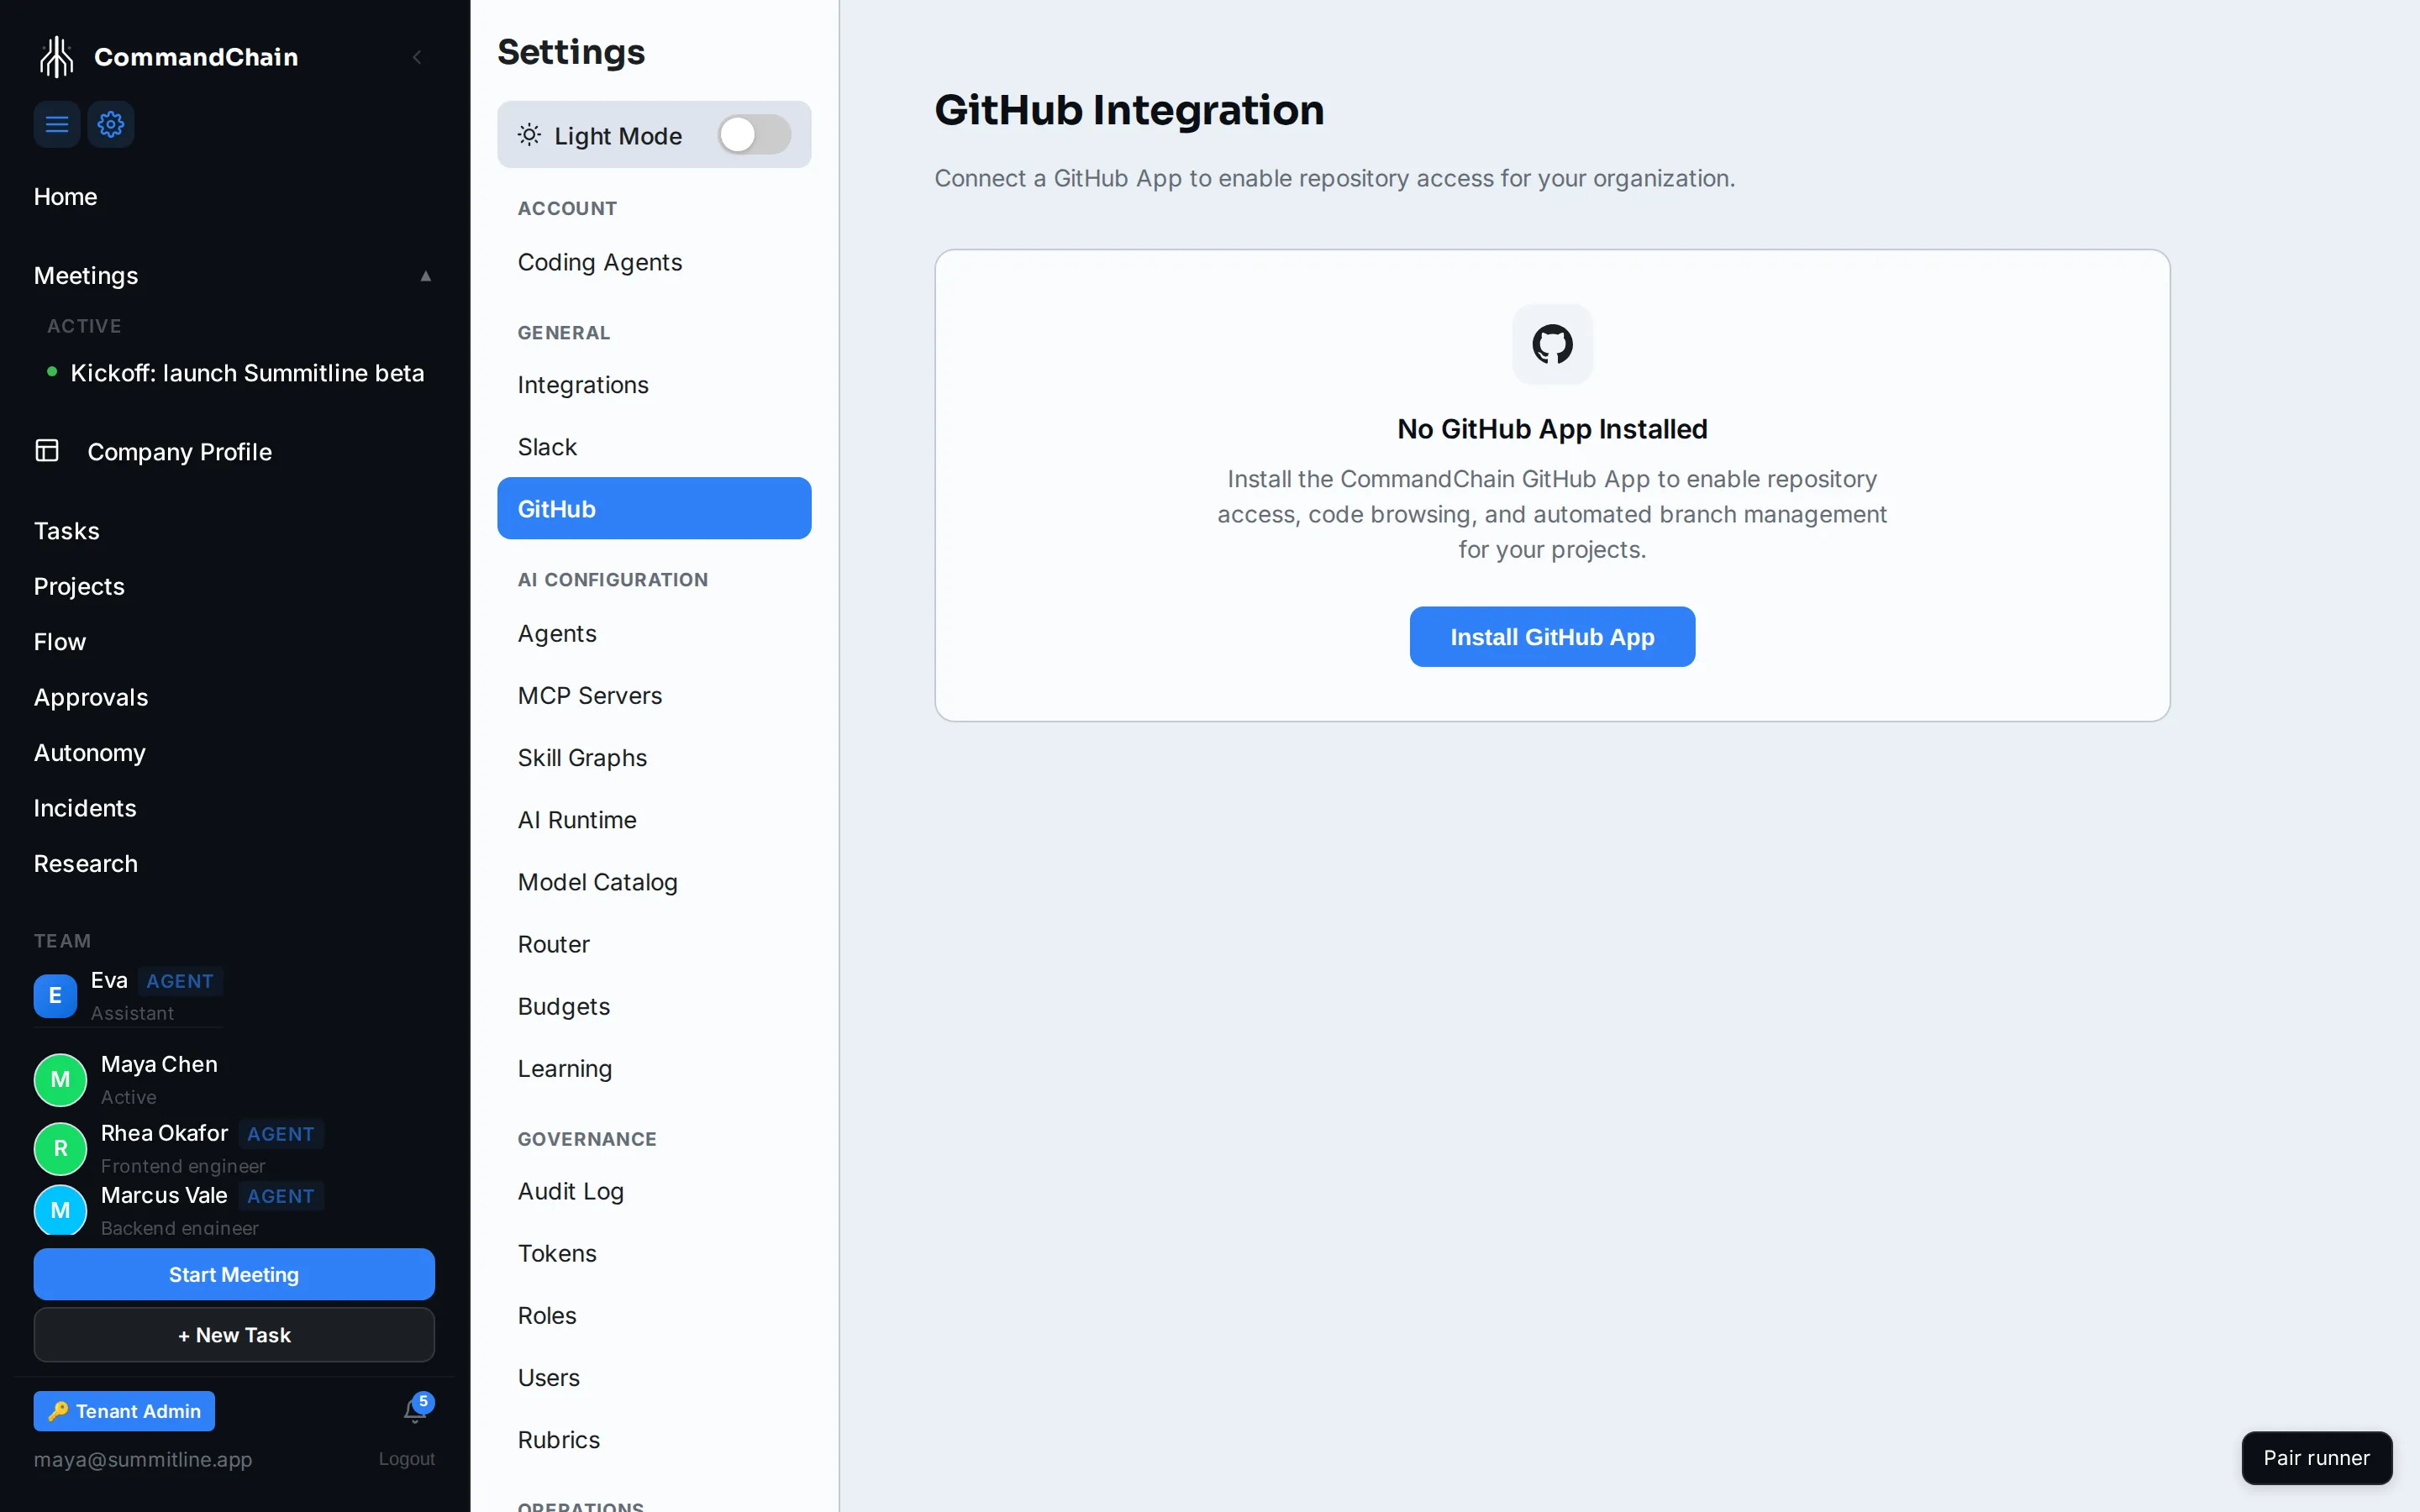Screen dimensions: 2420x1512
Task: Open Tasks in sidebar
Action: (67, 531)
